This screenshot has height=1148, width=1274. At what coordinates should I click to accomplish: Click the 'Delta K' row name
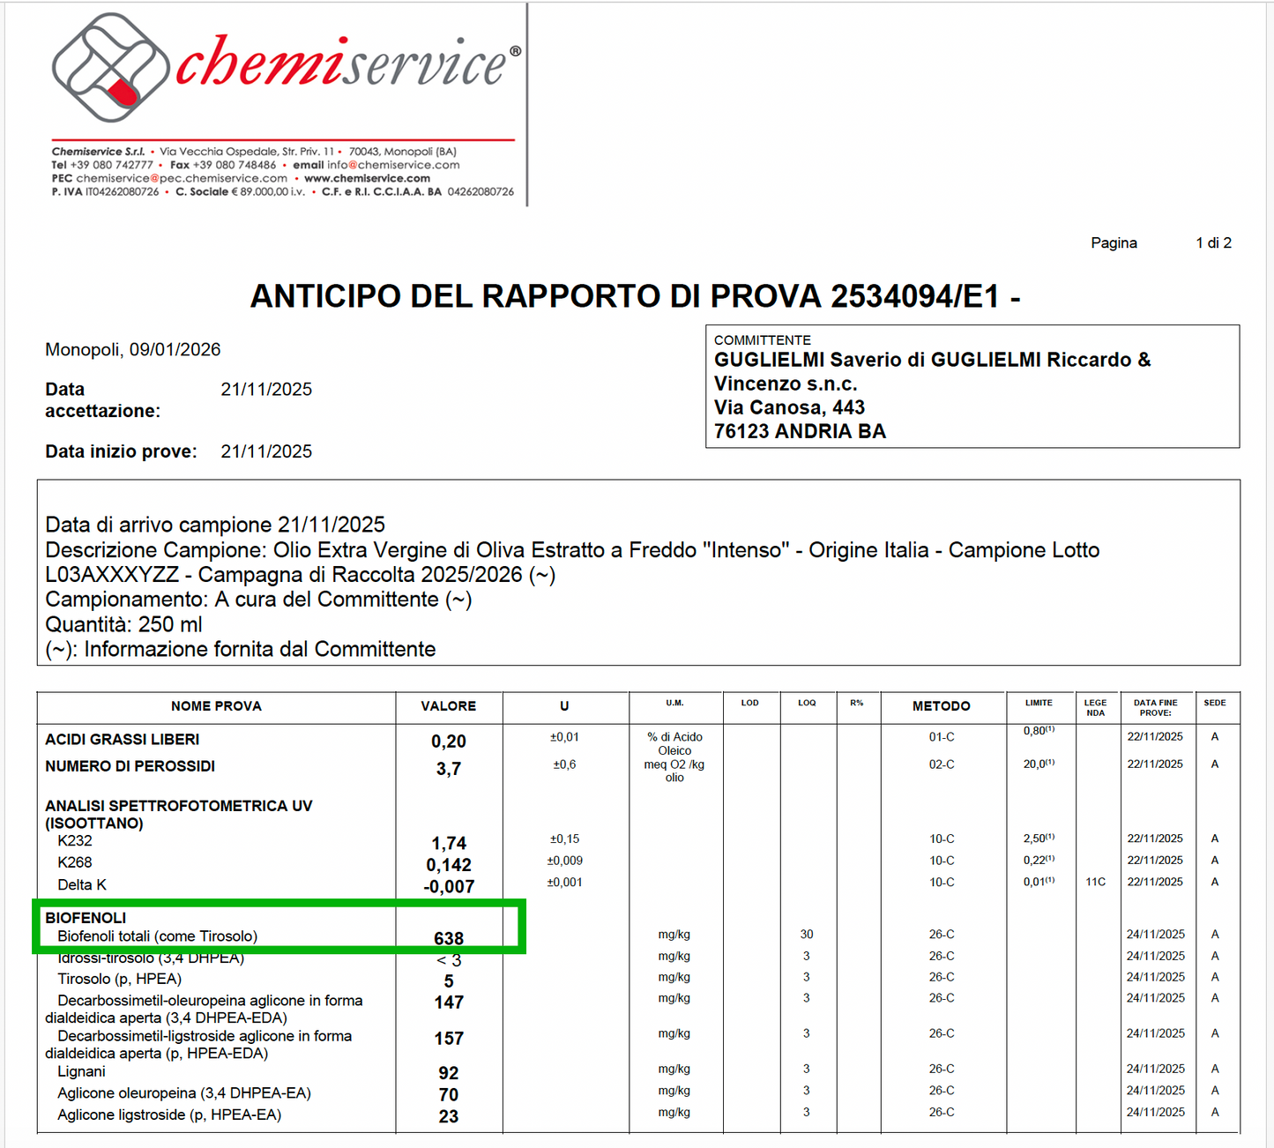click(x=82, y=885)
